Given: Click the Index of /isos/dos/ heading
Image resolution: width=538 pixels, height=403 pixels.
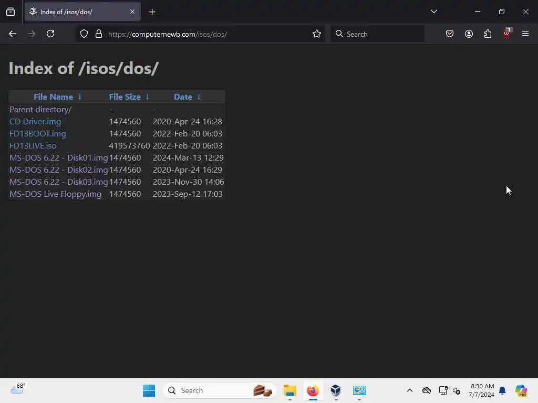Looking at the screenshot, I should pyautogui.click(x=84, y=68).
